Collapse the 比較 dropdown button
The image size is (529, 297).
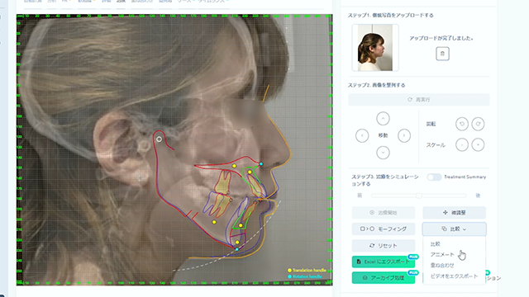[x=454, y=229]
